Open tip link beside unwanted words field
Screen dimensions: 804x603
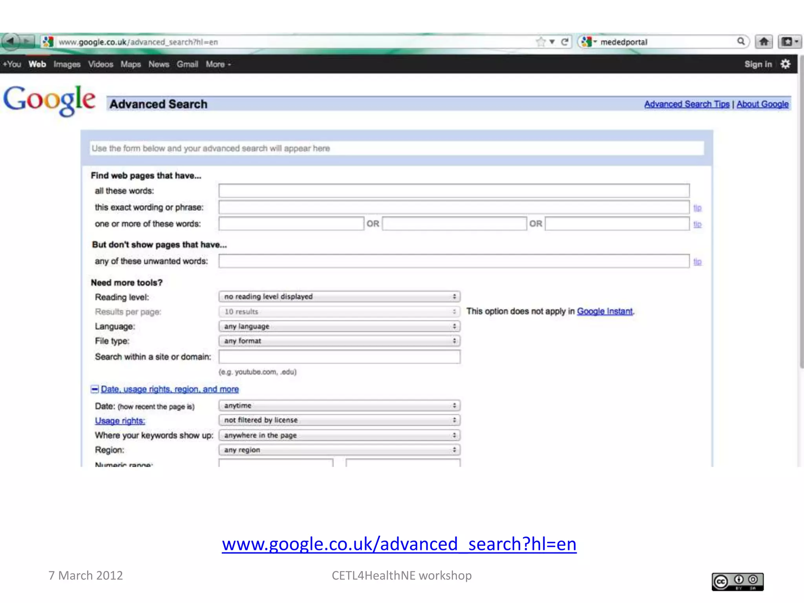pyautogui.click(x=697, y=261)
